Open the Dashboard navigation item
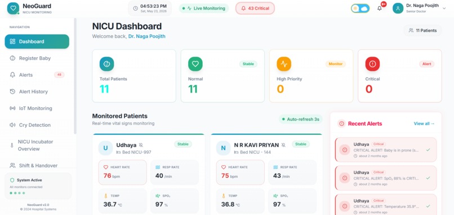 click(x=37, y=42)
